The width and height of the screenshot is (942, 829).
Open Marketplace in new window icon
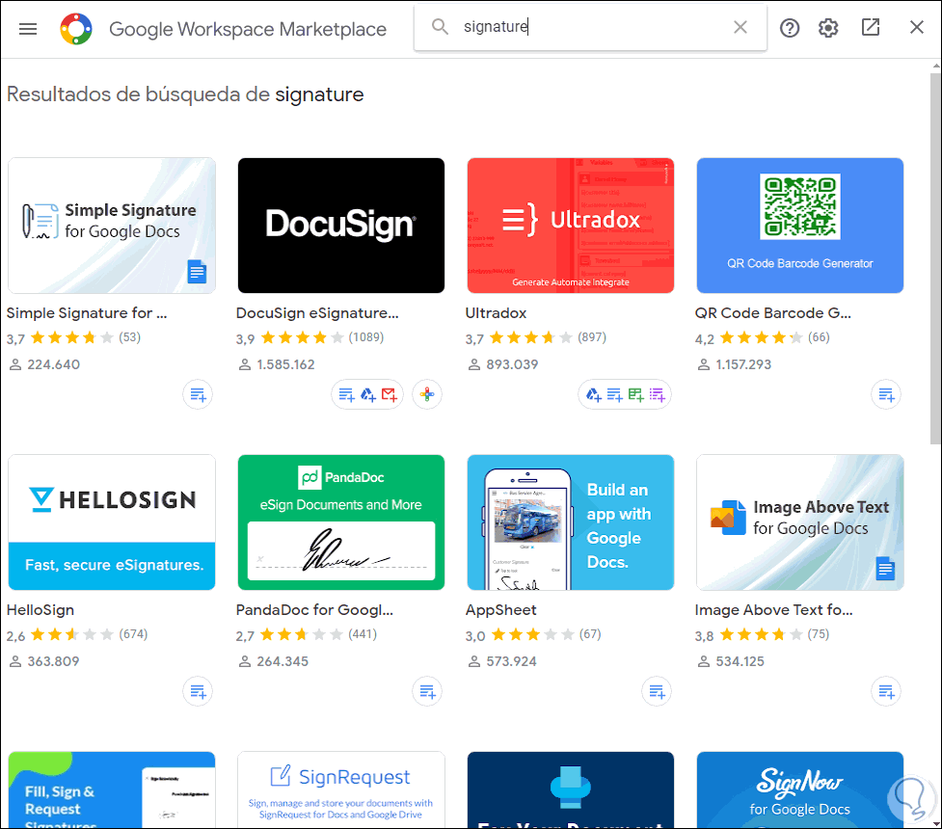tap(871, 27)
